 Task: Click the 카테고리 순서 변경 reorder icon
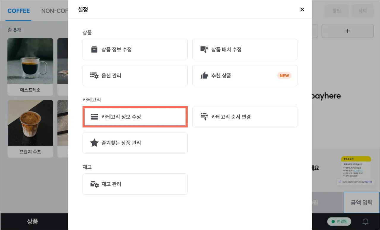[x=204, y=117]
